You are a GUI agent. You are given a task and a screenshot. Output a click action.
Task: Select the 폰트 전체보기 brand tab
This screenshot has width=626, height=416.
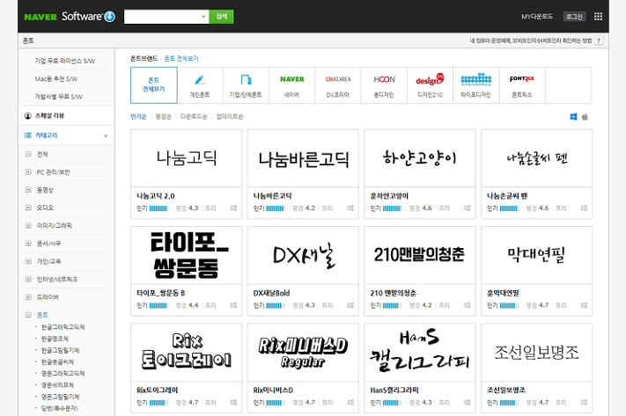(154, 85)
